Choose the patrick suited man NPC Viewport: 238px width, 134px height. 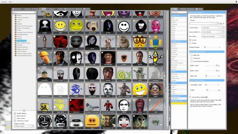(140, 58)
